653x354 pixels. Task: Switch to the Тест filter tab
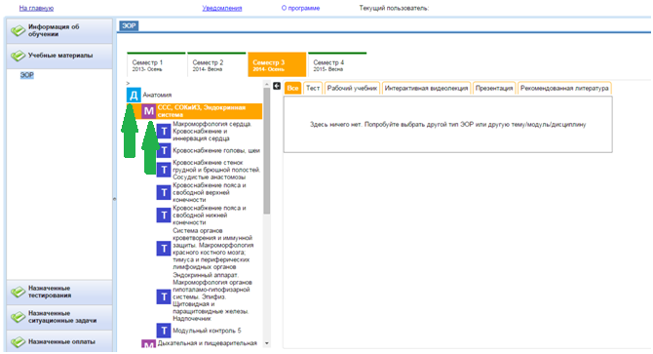coord(313,89)
